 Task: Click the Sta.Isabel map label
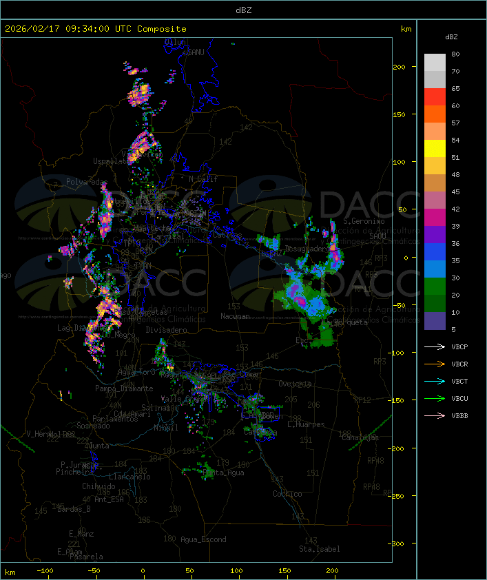coord(320,549)
